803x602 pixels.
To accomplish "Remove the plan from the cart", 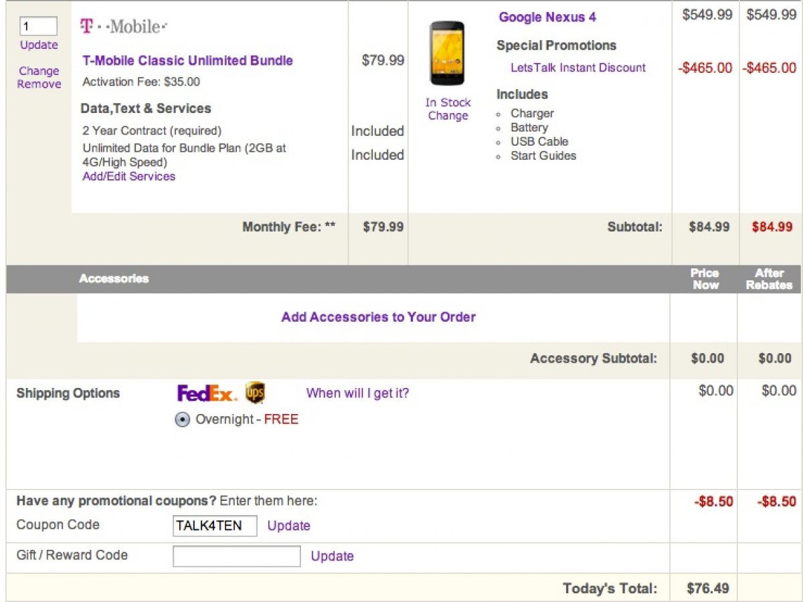I will point(39,84).
